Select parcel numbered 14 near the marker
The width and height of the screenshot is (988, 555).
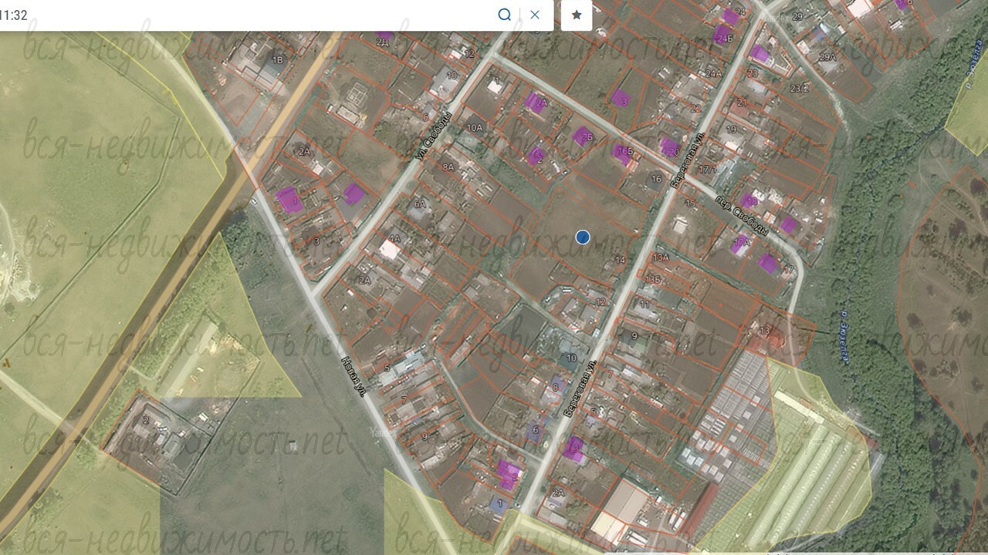(620, 261)
